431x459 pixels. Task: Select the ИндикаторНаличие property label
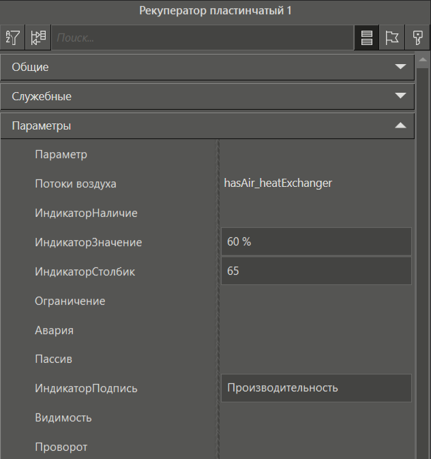coord(86,213)
